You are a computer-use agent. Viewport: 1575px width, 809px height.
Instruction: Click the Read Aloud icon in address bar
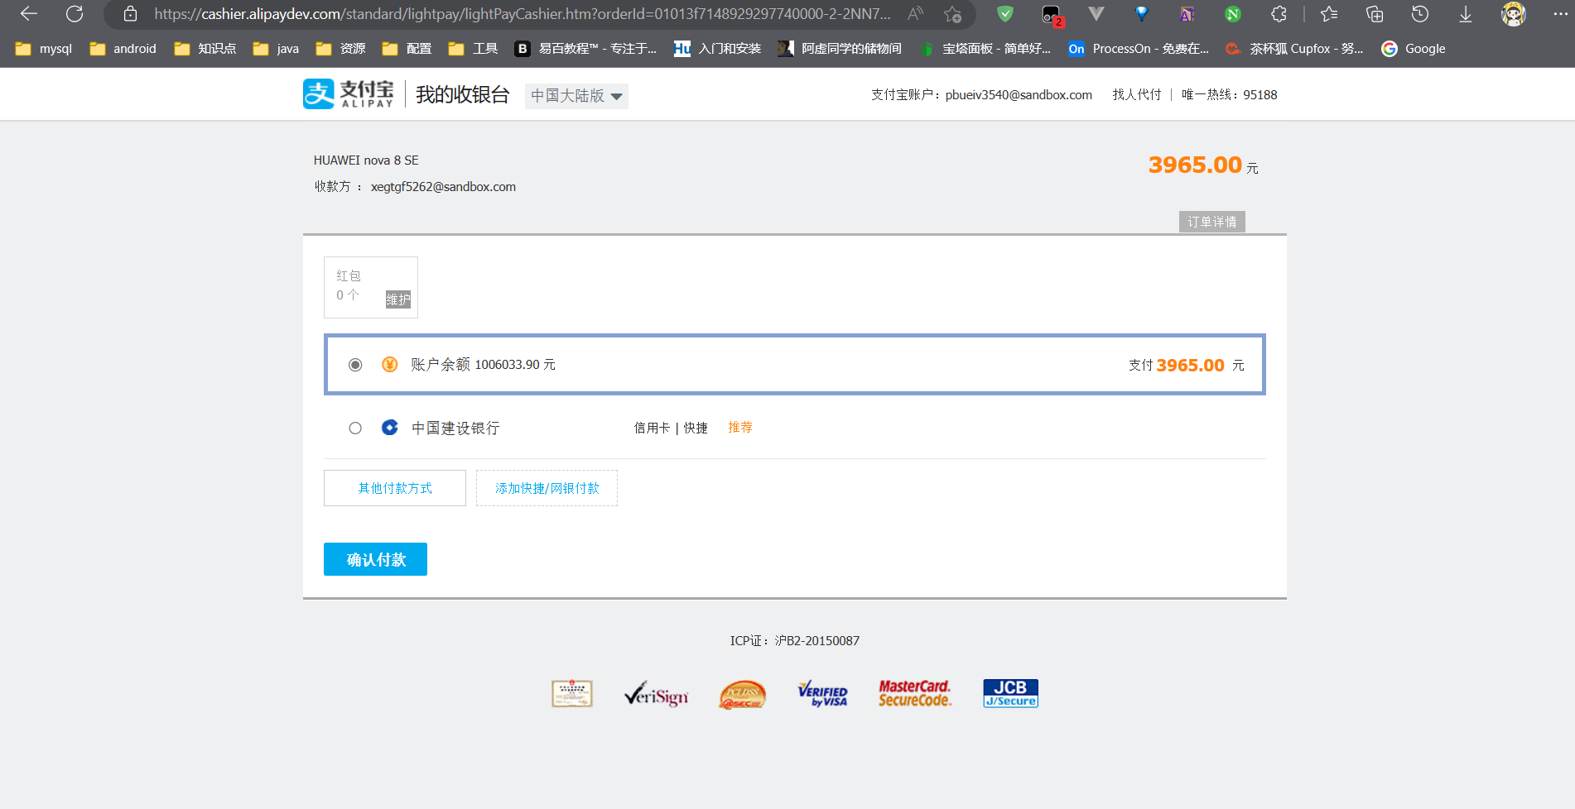coord(915,14)
